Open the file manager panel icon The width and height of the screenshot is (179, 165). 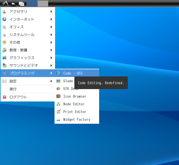coord(13,4)
